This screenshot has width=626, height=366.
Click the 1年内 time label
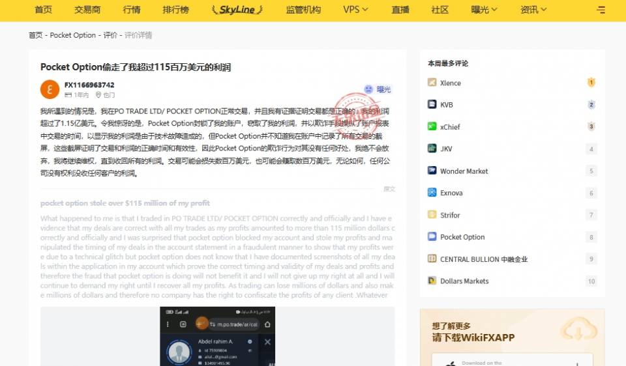click(x=77, y=95)
